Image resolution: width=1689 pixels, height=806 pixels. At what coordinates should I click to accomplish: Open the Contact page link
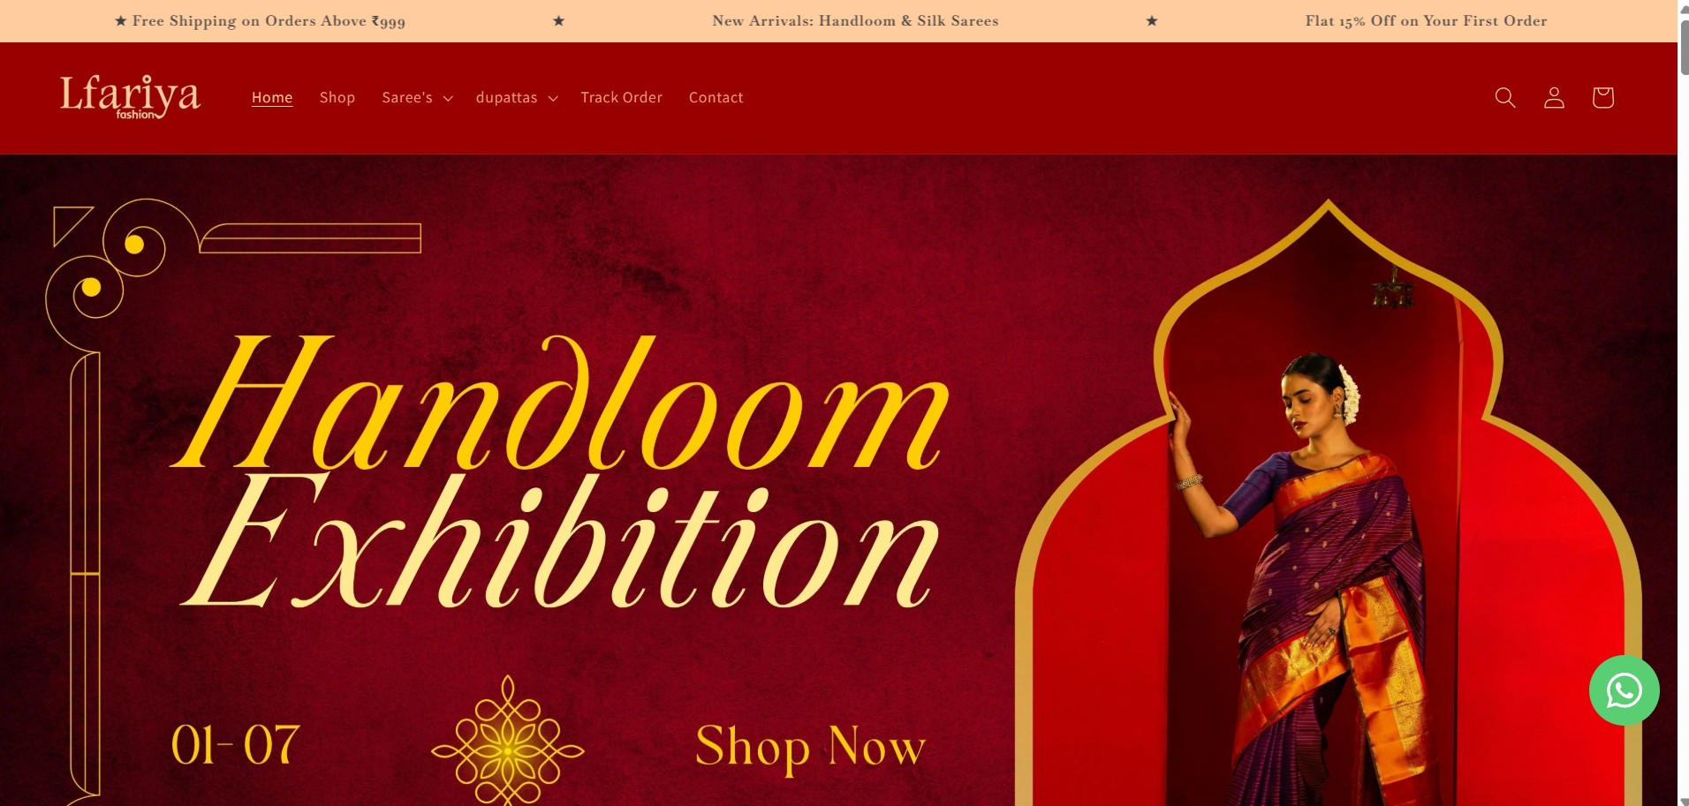716,97
